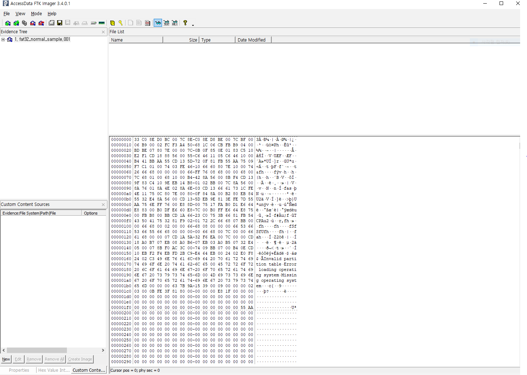Click the yellow question mark Help icon
Viewport: 527px width, 375px height.
[185, 23]
